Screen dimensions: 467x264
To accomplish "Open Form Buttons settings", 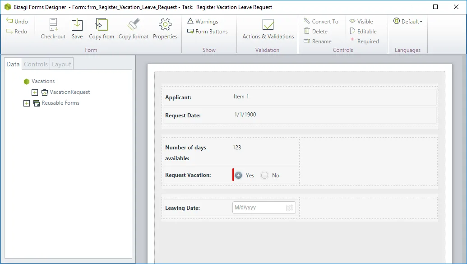I will [207, 31].
